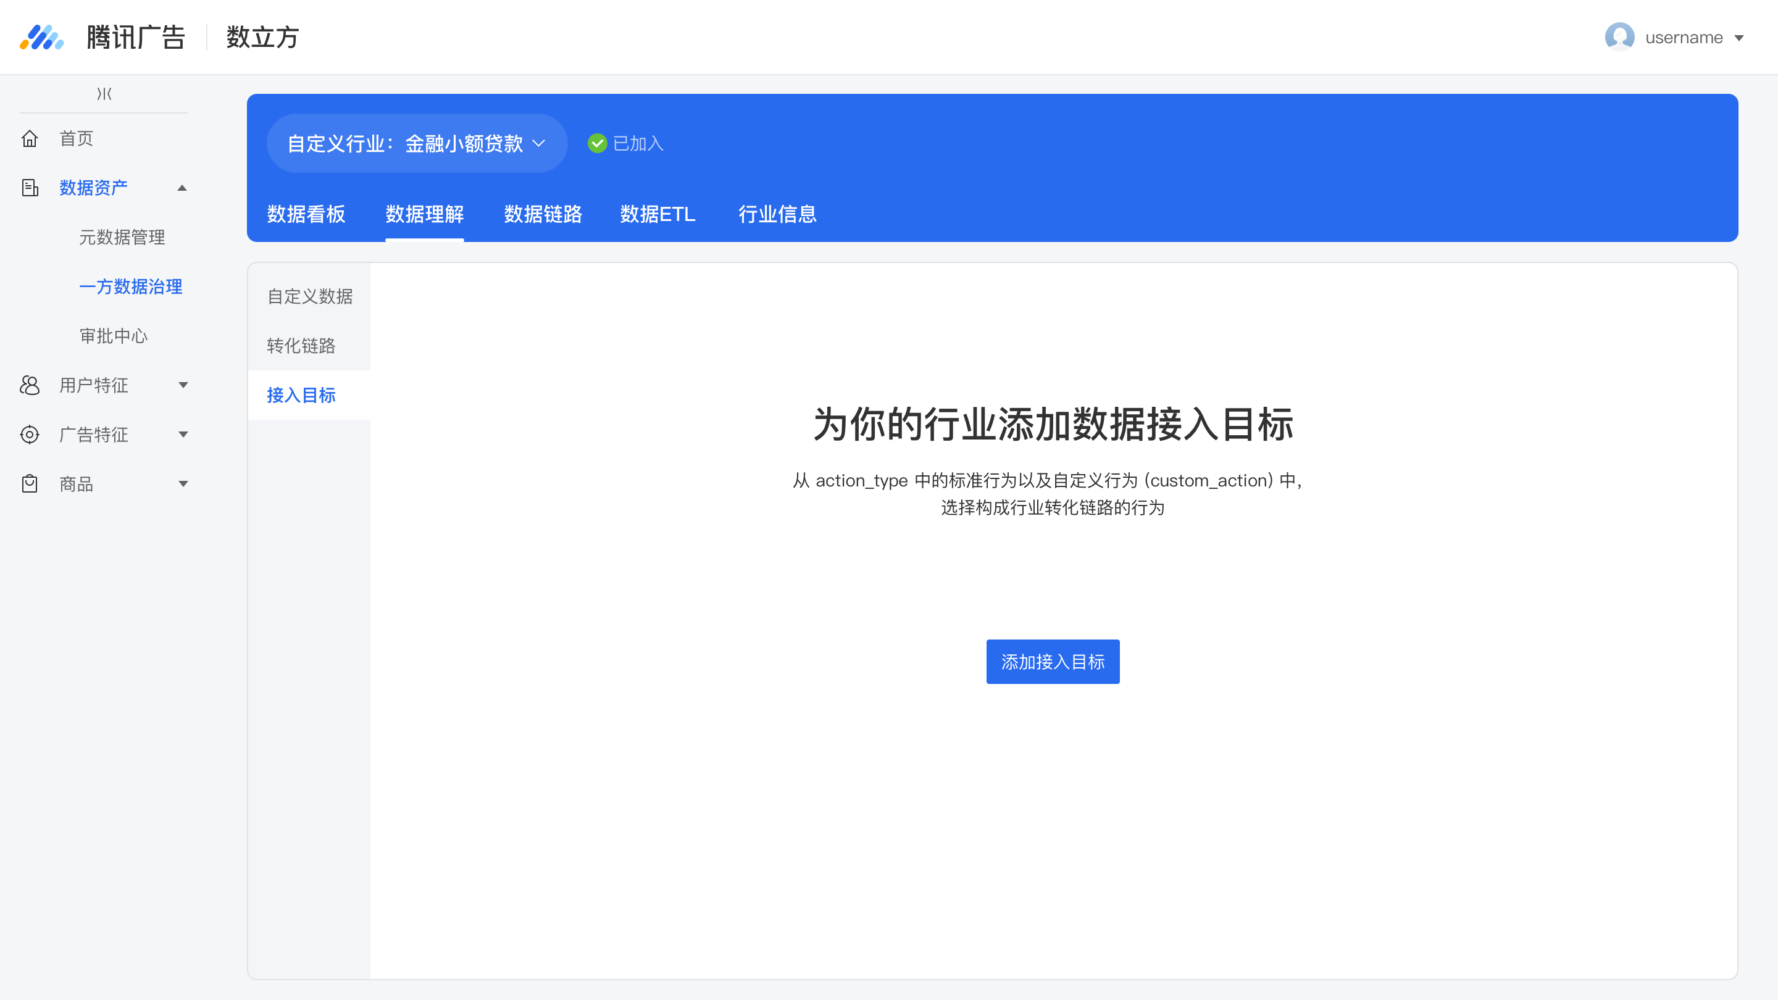
Task: Open the 自定义行业 金融小额贷款 dropdown
Action: click(417, 144)
